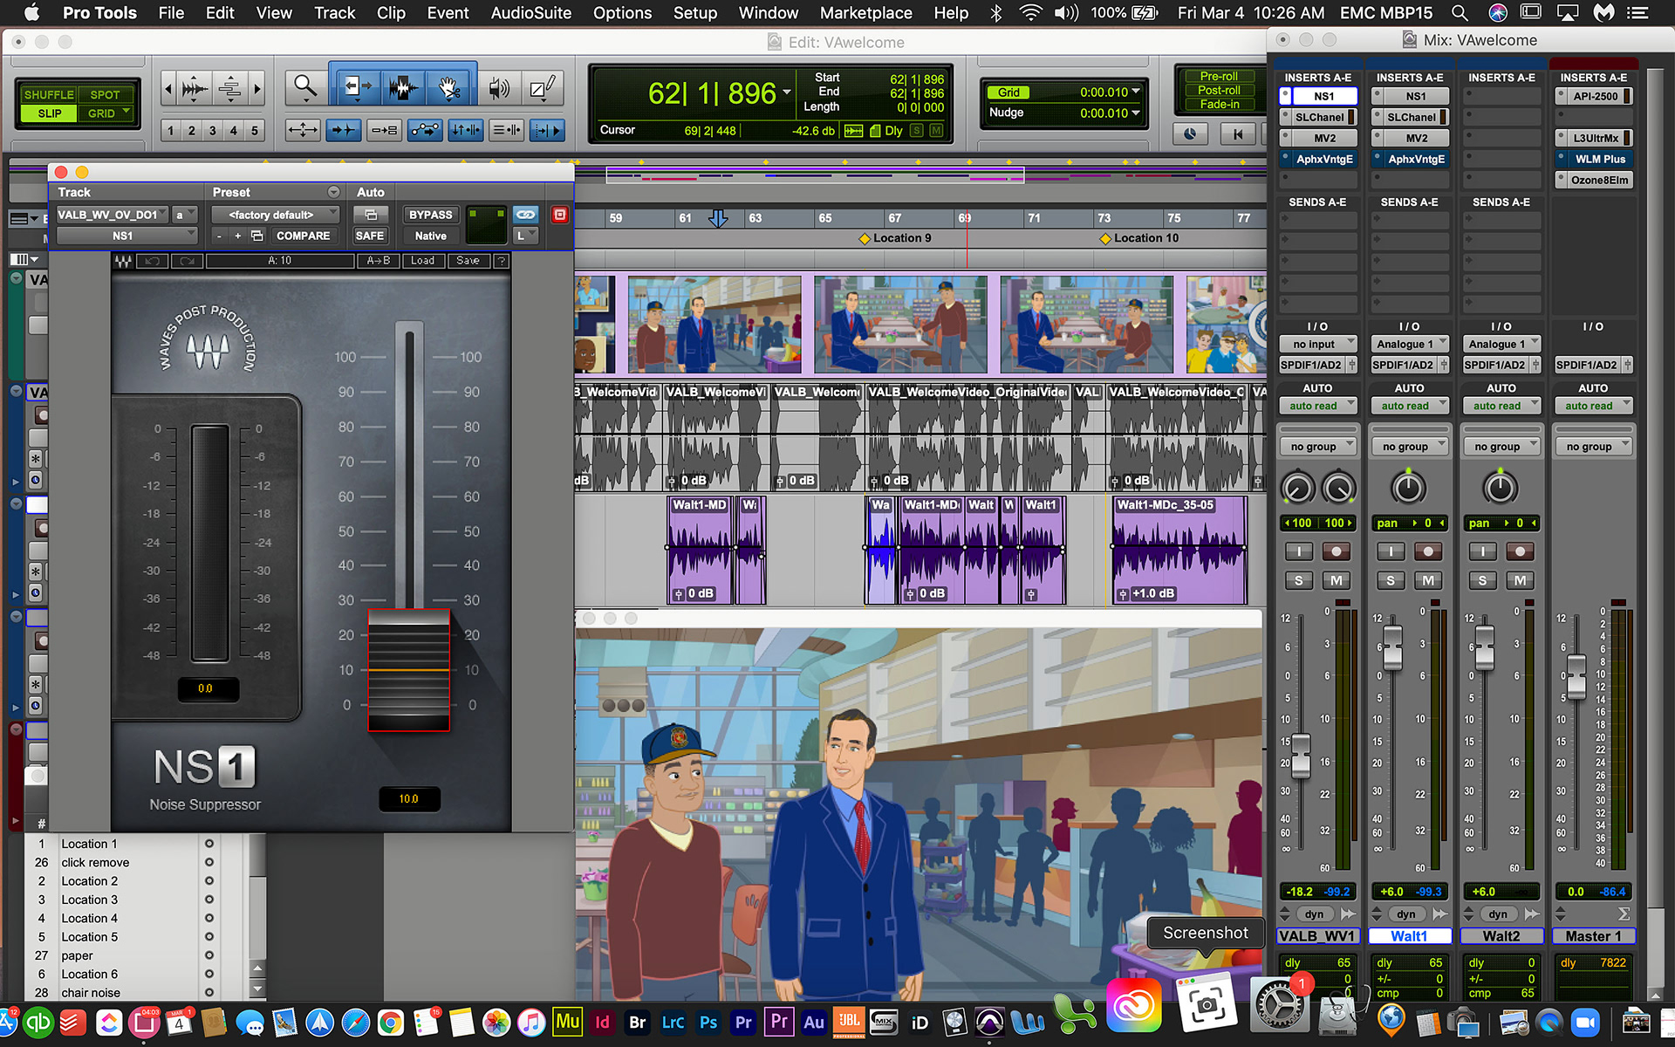Click the Waves logo in NS1 toolbar
Screen dimensions: 1675x1047
tap(123, 261)
